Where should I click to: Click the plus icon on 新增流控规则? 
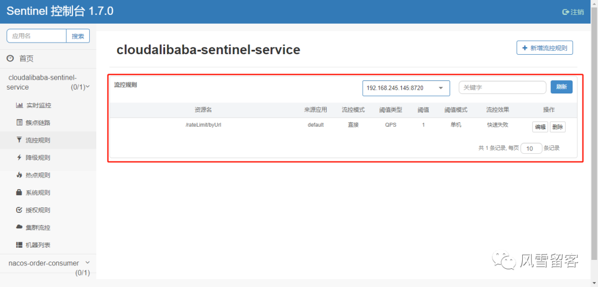pos(525,48)
